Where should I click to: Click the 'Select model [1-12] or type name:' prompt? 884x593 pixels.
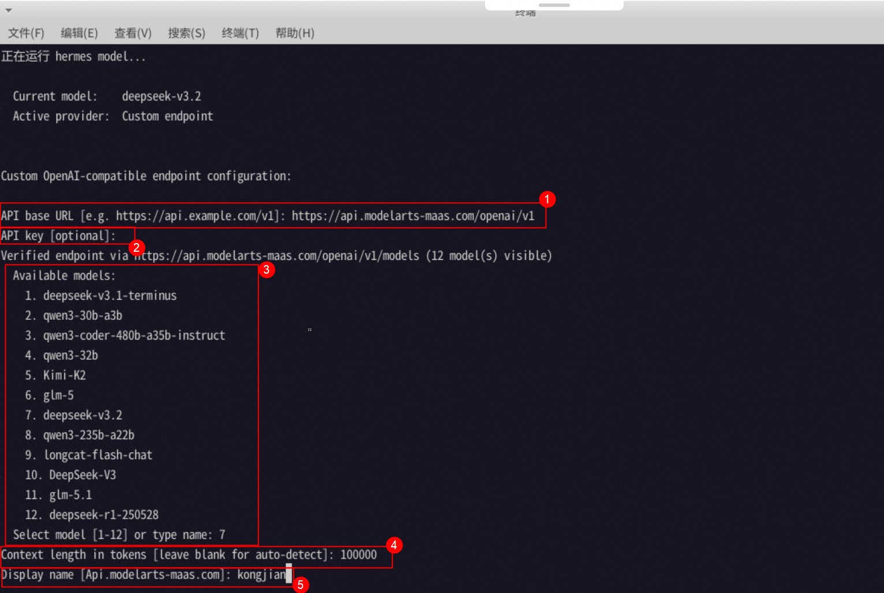(113, 535)
